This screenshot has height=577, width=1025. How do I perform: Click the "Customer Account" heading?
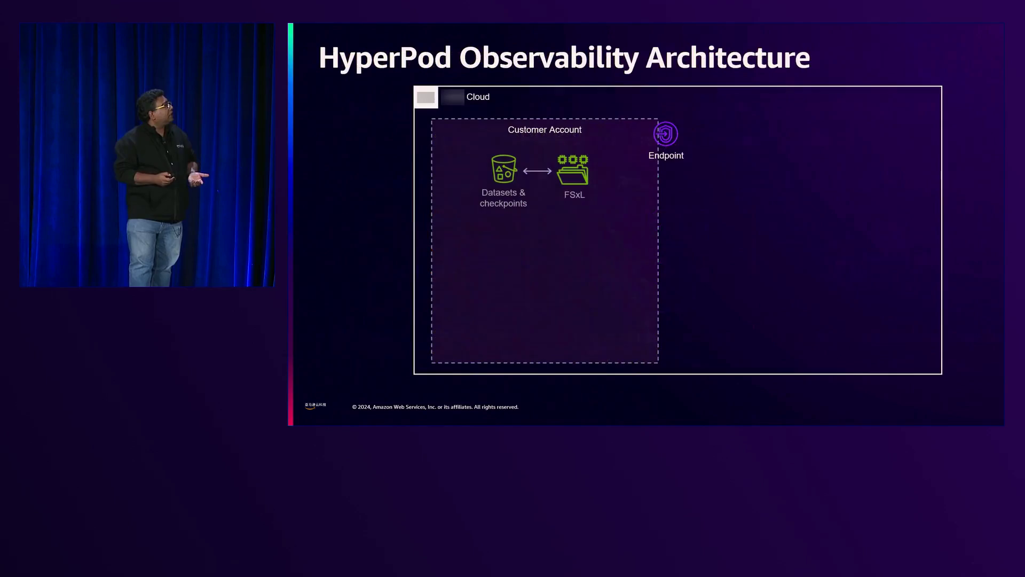pyautogui.click(x=544, y=130)
